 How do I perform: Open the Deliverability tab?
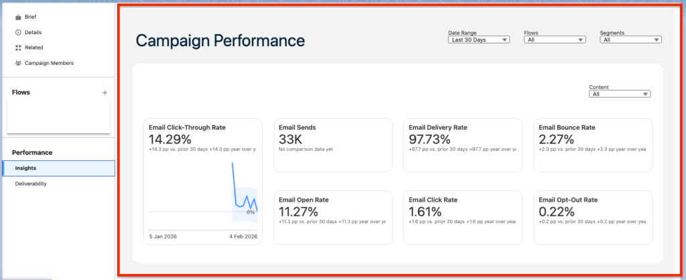(x=31, y=183)
